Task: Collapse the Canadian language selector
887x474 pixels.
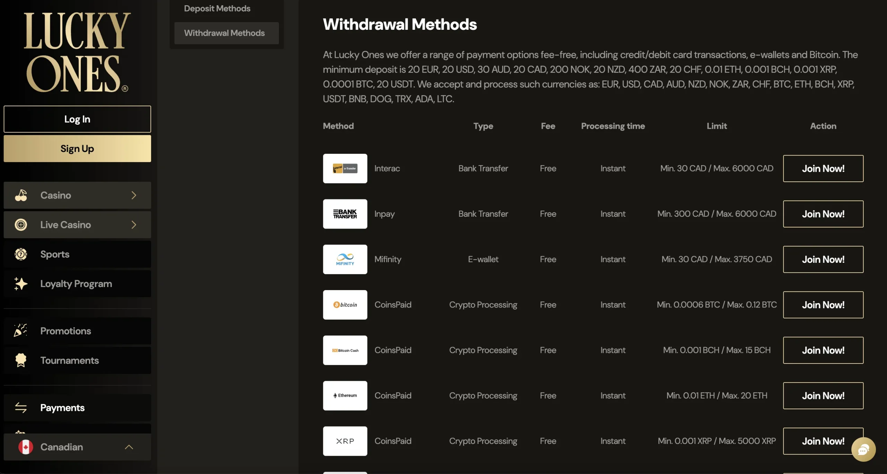Action: tap(129, 447)
